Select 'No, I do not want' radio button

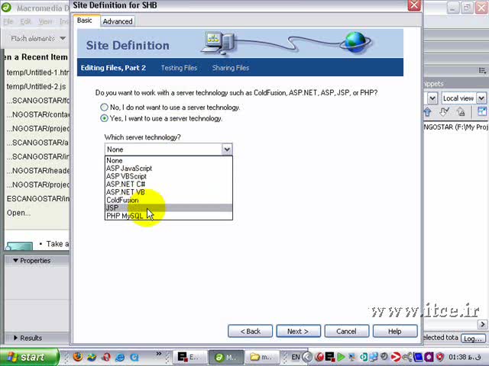[x=104, y=108]
